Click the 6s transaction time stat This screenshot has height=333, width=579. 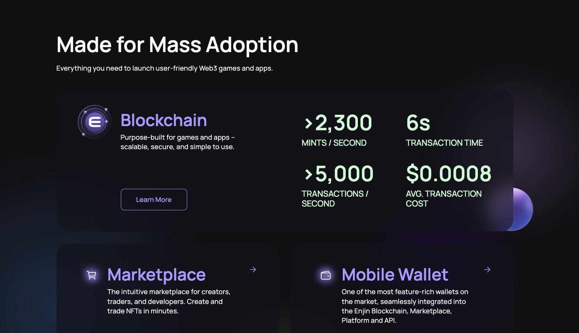tap(418, 123)
